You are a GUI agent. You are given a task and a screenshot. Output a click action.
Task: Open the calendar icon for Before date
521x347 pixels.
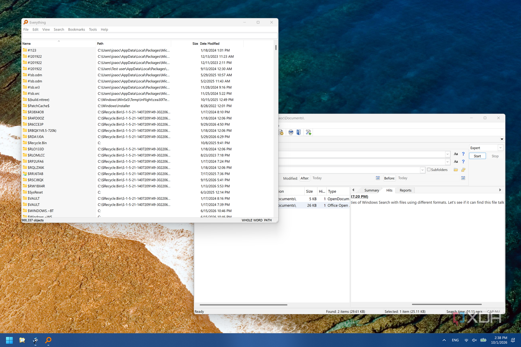click(x=463, y=178)
